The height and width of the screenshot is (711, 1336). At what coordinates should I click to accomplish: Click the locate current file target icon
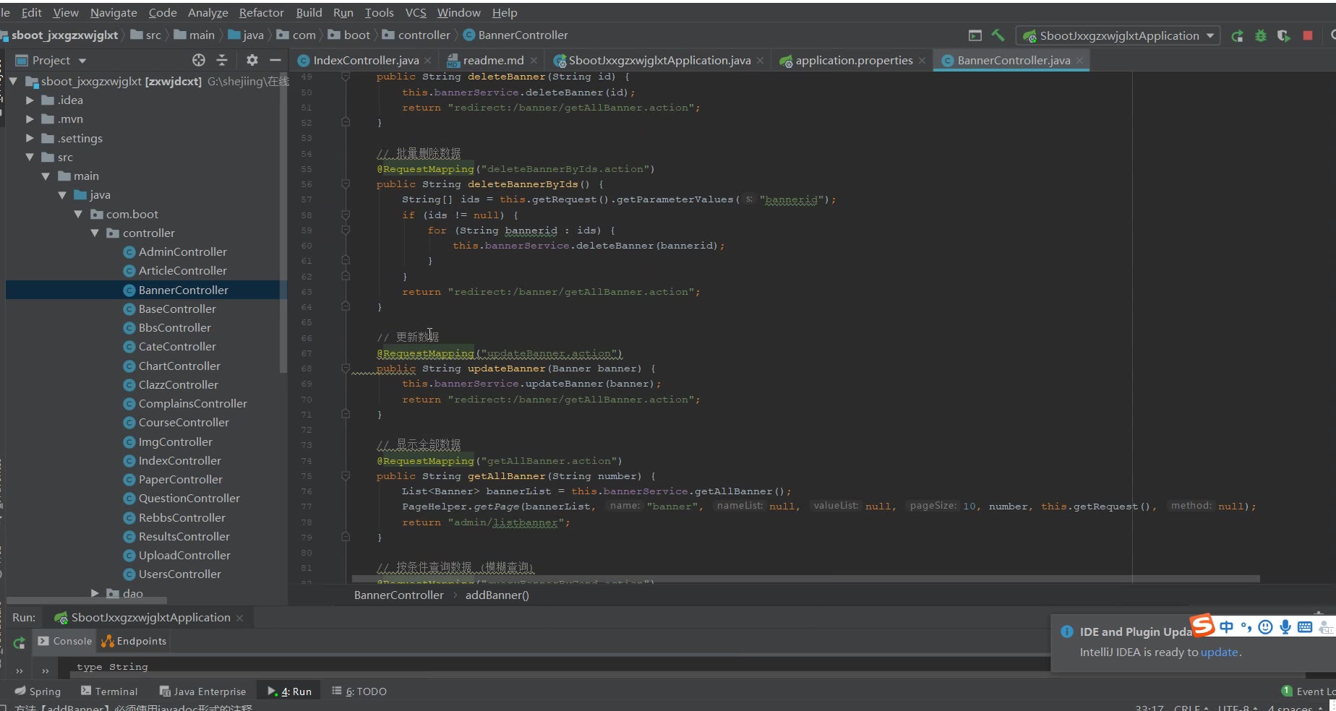click(199, 60)
